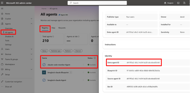The width and height of the screenshot is (190, 93).
Task: Open the broglock-claude Agent row name
Action: 57,80
